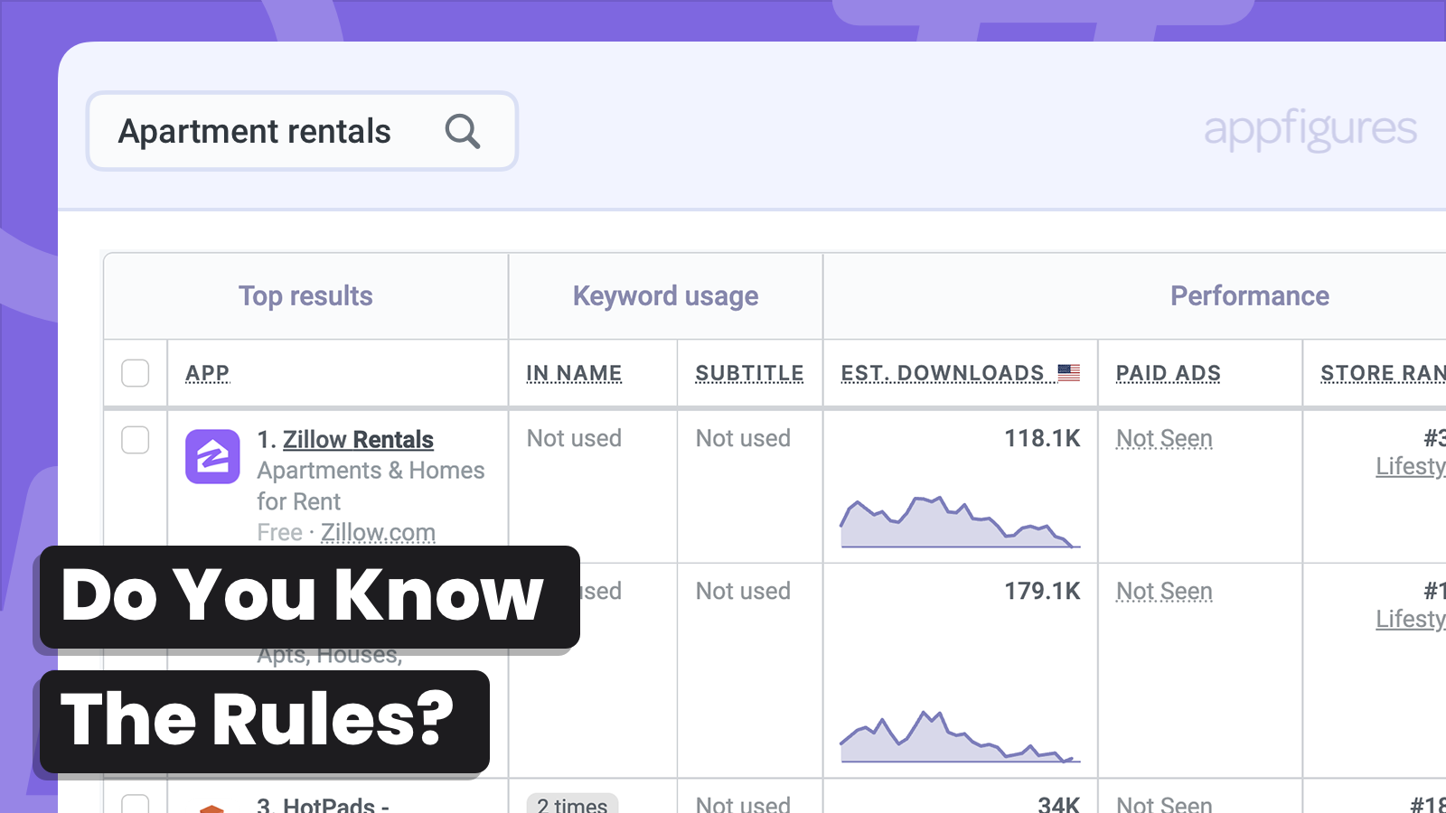
Task: Toggle the select-all checkbox in header
Action: (135, 373)
